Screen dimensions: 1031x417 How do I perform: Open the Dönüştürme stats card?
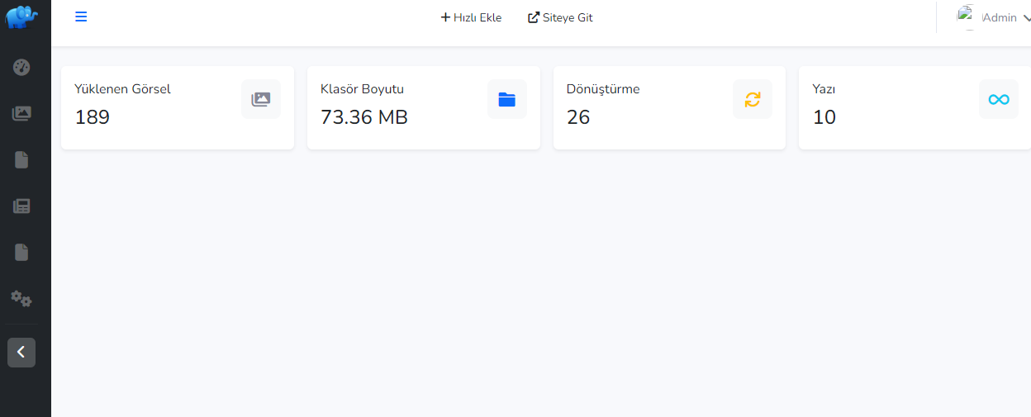pos(669,108)
